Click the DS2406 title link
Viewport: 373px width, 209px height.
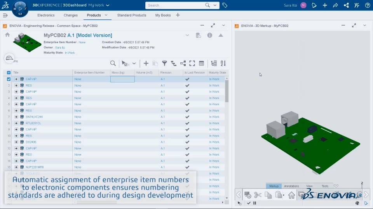pyautogui.click(x=31, y=142)
